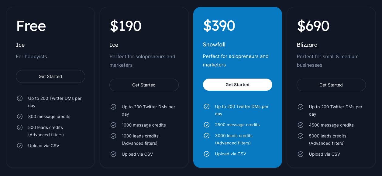The width and height of the screenshot is (382, 176).
Task: Click checkmark icon beside 1000 message credits
Action: click(x=113, y=125)
